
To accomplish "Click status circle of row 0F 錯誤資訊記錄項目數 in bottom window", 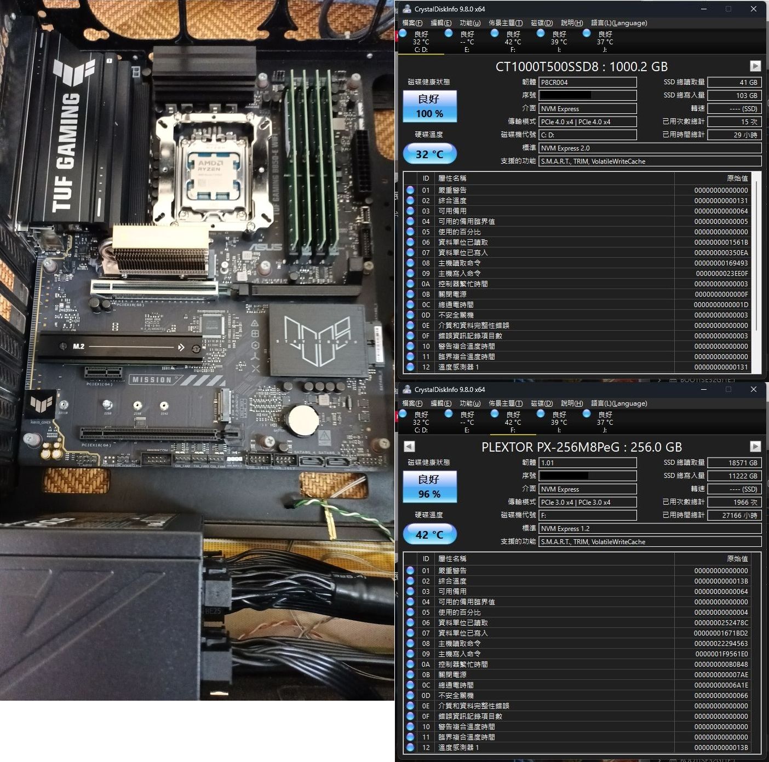I will tap(410, 716).
